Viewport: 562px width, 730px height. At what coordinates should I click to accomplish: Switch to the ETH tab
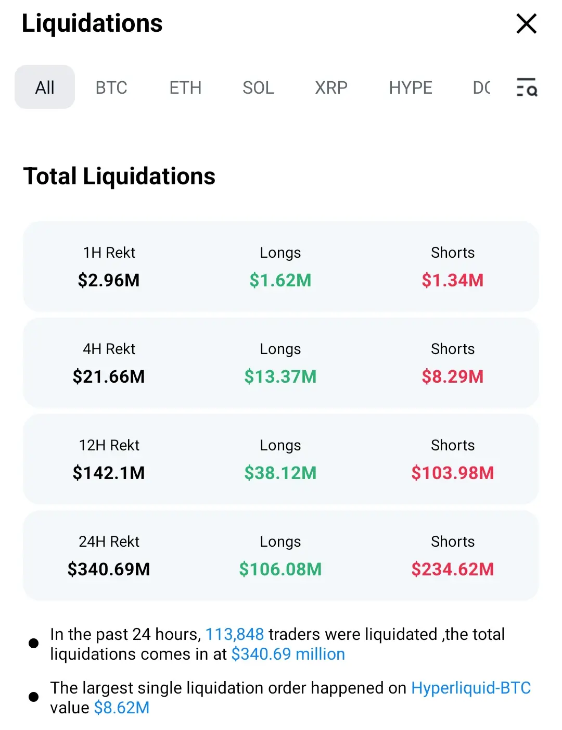coord(185,87)
